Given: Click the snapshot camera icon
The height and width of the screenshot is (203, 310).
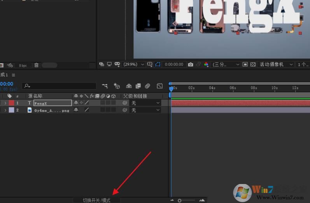Looking at the screenshot, I should [x=190, y=64].
